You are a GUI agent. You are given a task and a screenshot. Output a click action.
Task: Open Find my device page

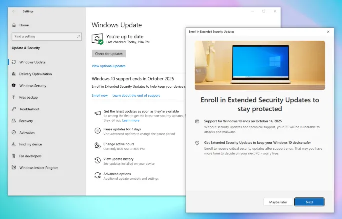[30, 144]
